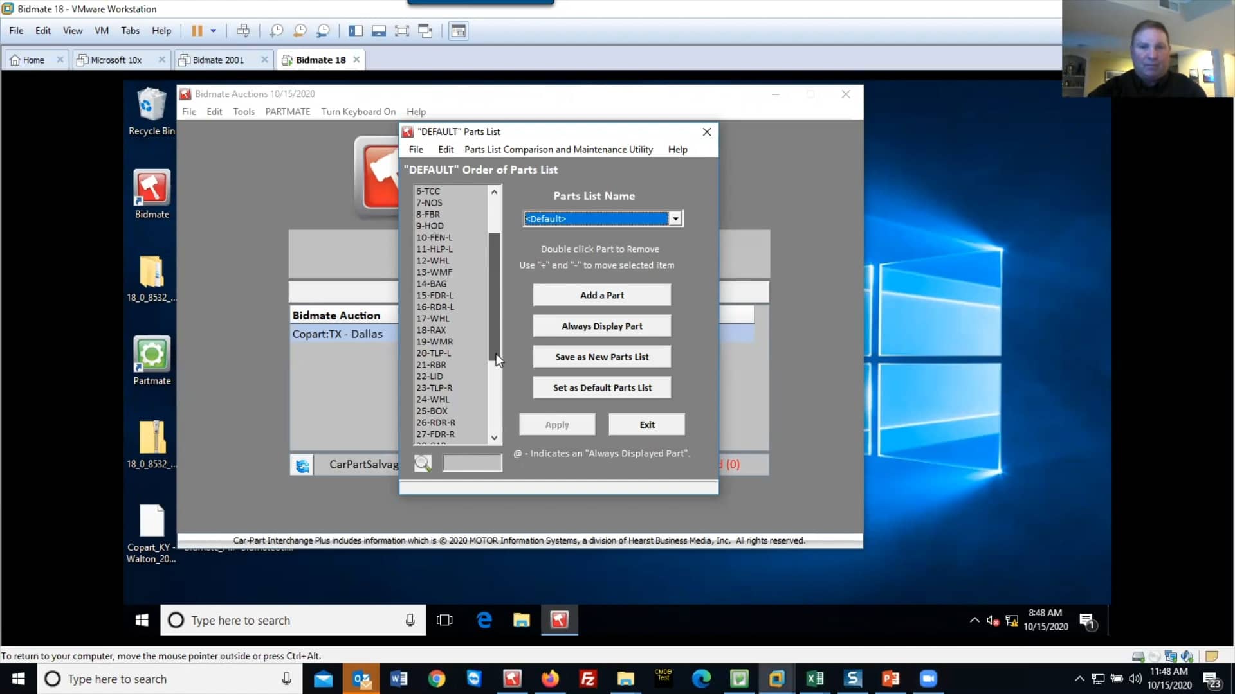1235x694 pixels.
Task: Expand the parts list dropdown arrow
Action: pyautogui.click(x=676, y=218)
